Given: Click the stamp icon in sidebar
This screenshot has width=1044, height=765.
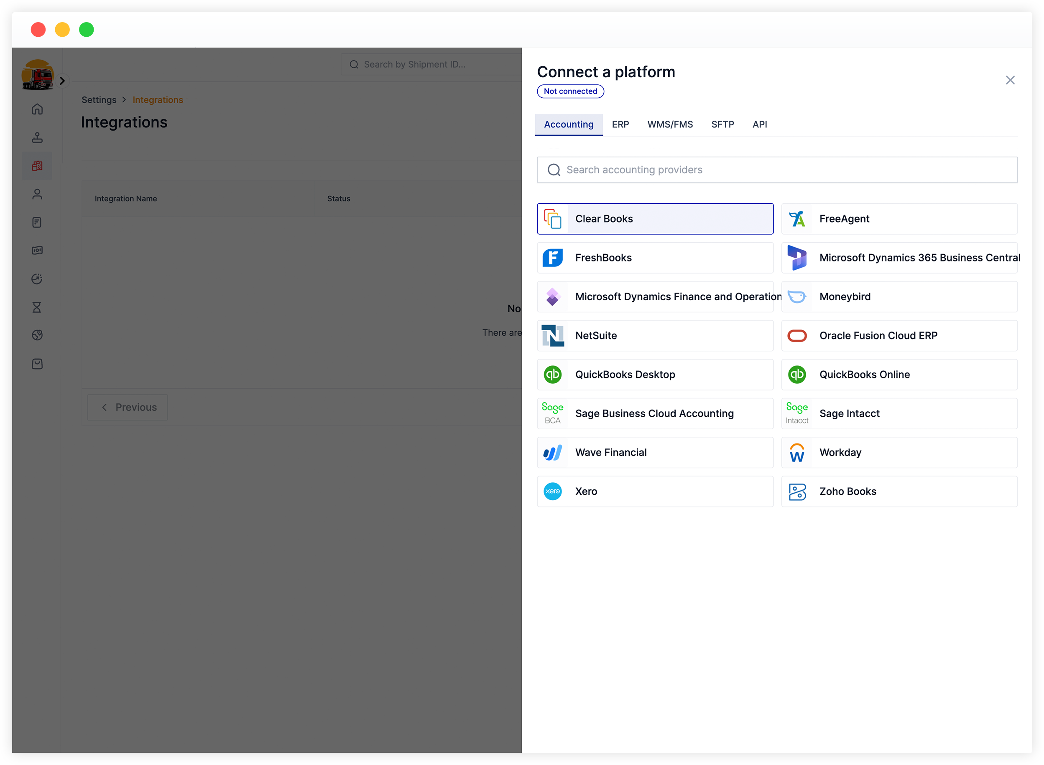Looking at the screenshot, I should [37, 137].
